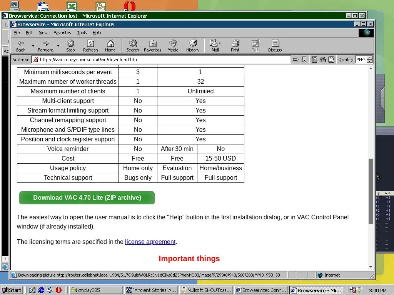Click the scrollbar up arrow
The image size is (394, 295).
371,68
